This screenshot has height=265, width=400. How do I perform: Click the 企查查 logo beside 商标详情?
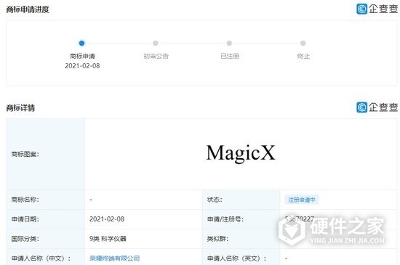pyautogui.click(x=377, y=107)
